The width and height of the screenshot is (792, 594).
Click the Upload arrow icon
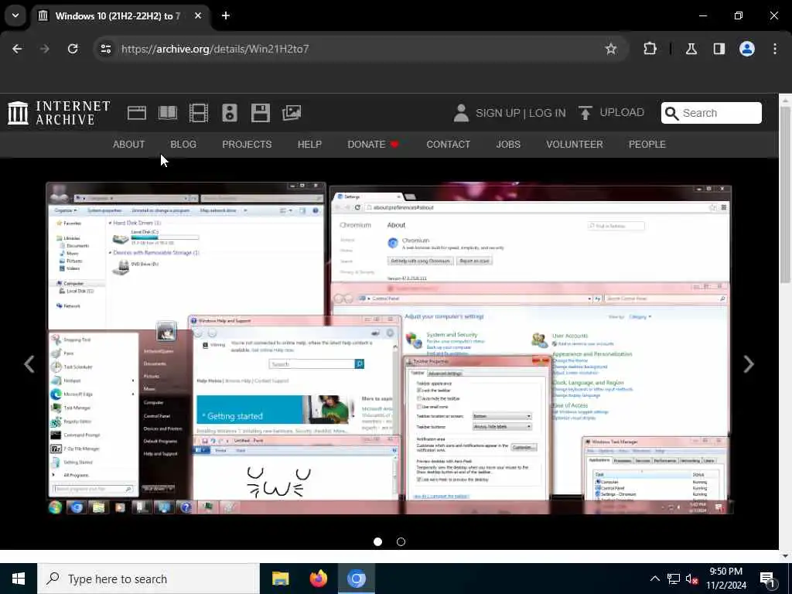coord(585,113)
